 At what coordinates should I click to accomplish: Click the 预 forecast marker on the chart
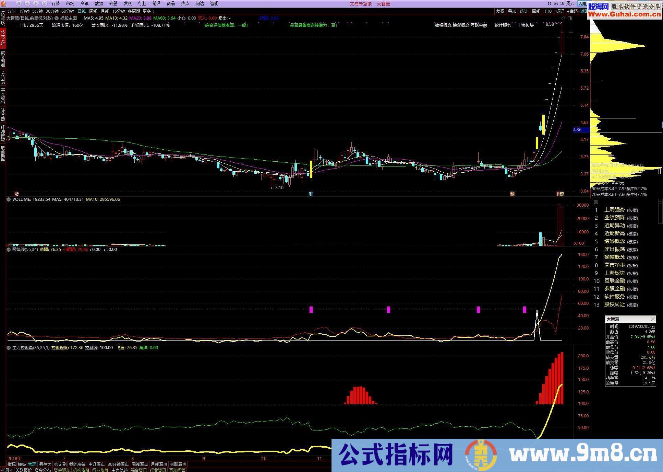pyautogui.click(x=512, y=194)
